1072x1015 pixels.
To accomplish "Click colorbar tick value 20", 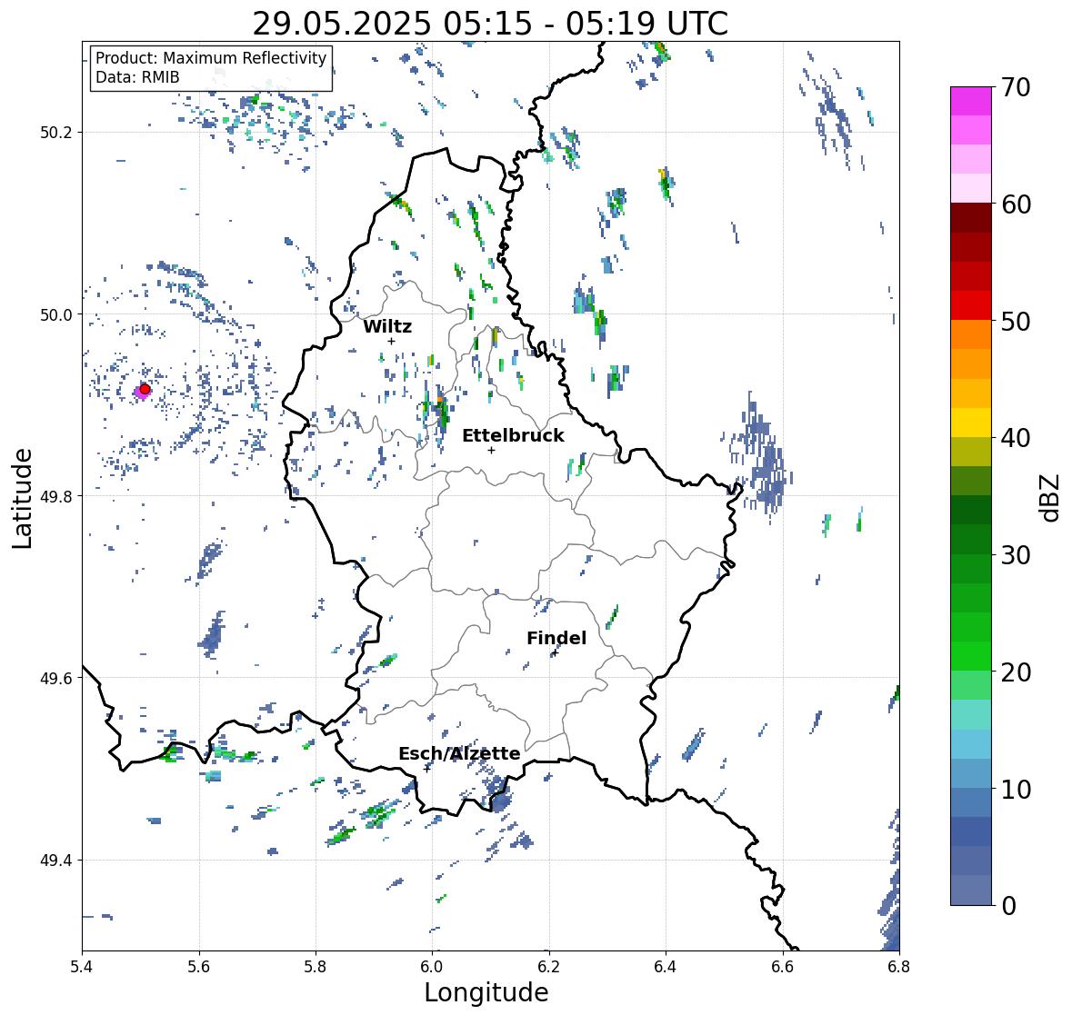I will [x=1016, y=672].
